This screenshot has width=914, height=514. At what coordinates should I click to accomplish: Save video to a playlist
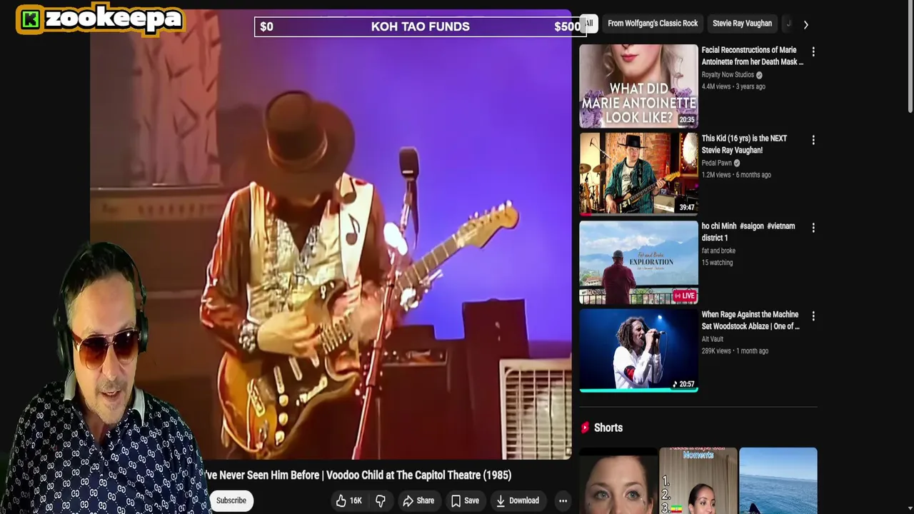click(x=465, y=500)
